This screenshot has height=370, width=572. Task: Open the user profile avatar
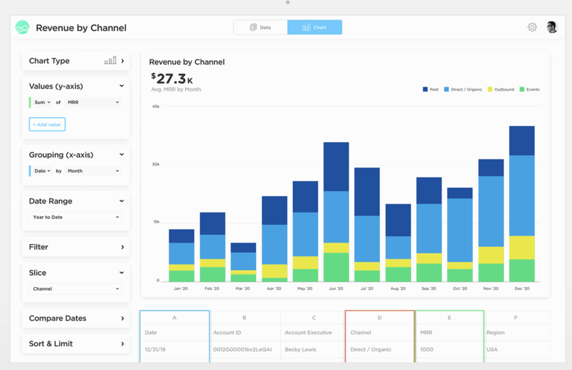[552, 27]
